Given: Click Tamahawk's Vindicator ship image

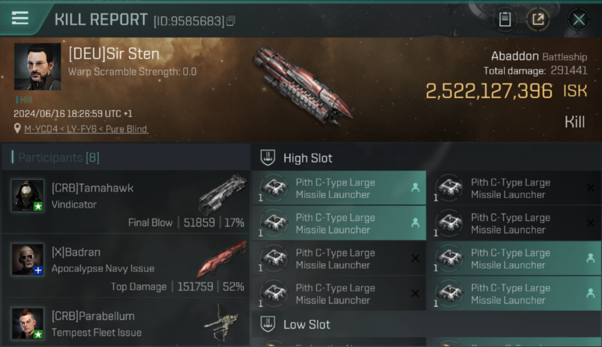Looking at the screenshot, I should pos(222,194).
